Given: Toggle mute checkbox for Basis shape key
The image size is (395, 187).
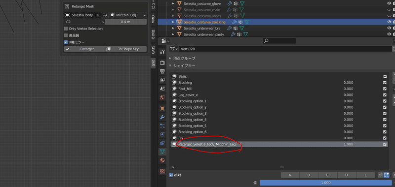Looking at the screenshot, I should point(385,76).
